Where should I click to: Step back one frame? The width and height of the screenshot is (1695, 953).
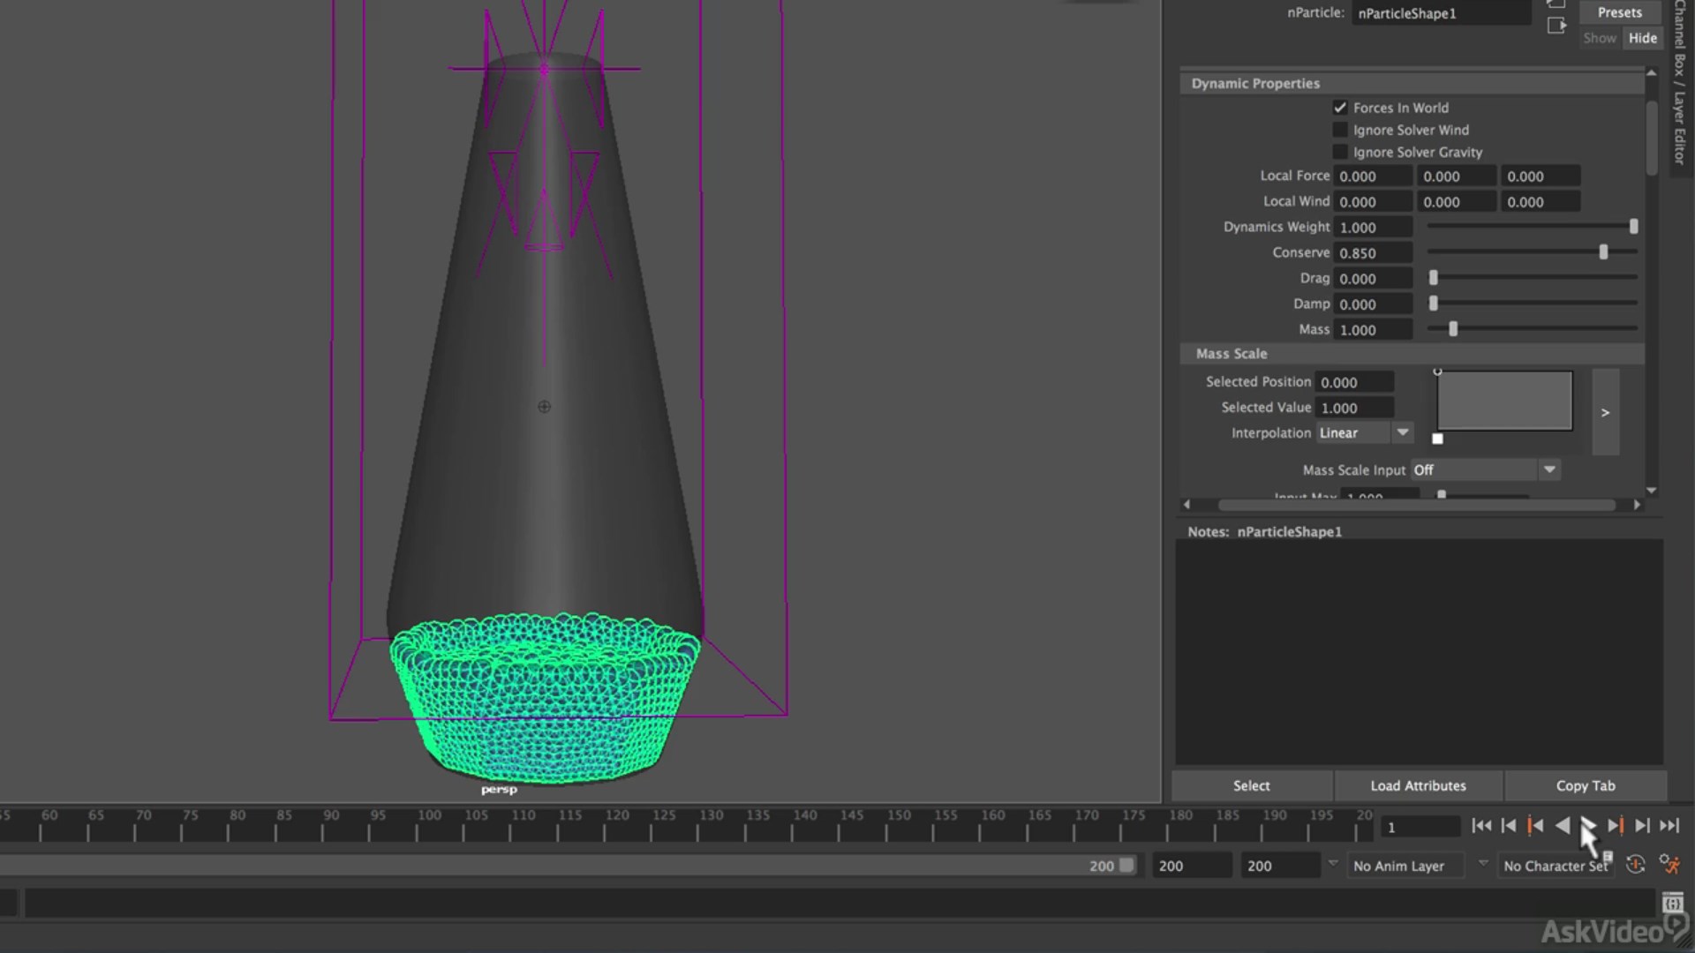pyautogui.click(x=1508, y=826)
